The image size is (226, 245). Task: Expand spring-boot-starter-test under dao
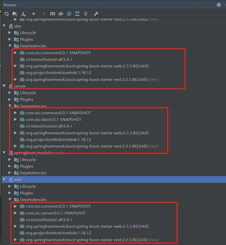[x=15, y=79]
